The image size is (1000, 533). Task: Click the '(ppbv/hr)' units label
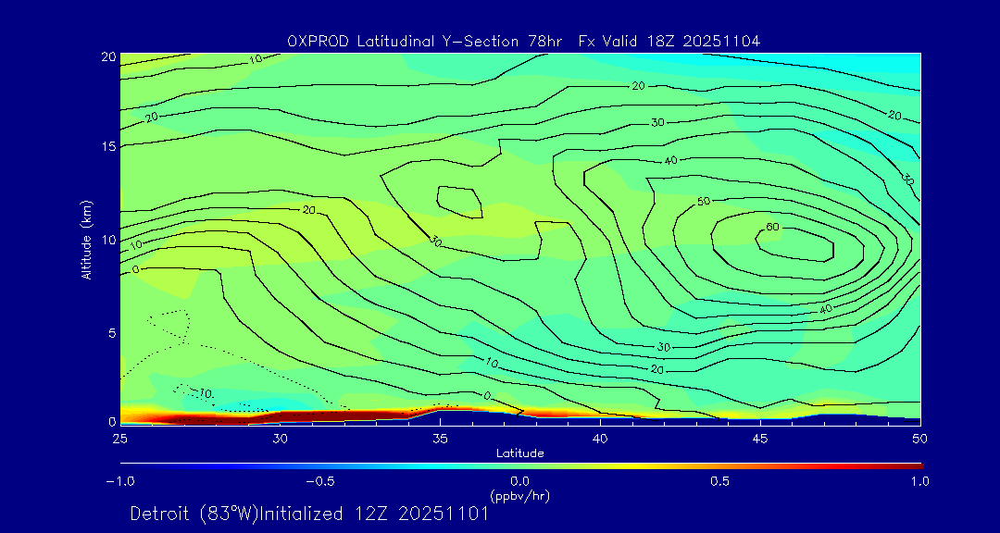pyautogui.click(x=520, y=496)
